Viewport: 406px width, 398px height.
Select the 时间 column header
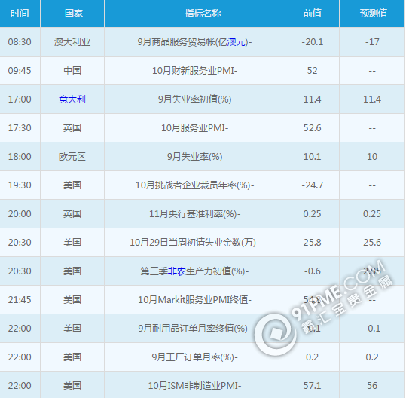point(20,14)
